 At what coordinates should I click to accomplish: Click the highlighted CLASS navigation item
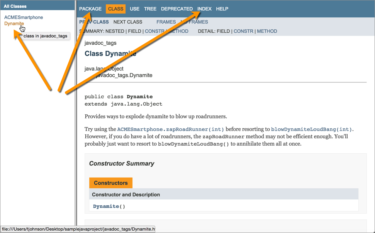coord(115,9)
